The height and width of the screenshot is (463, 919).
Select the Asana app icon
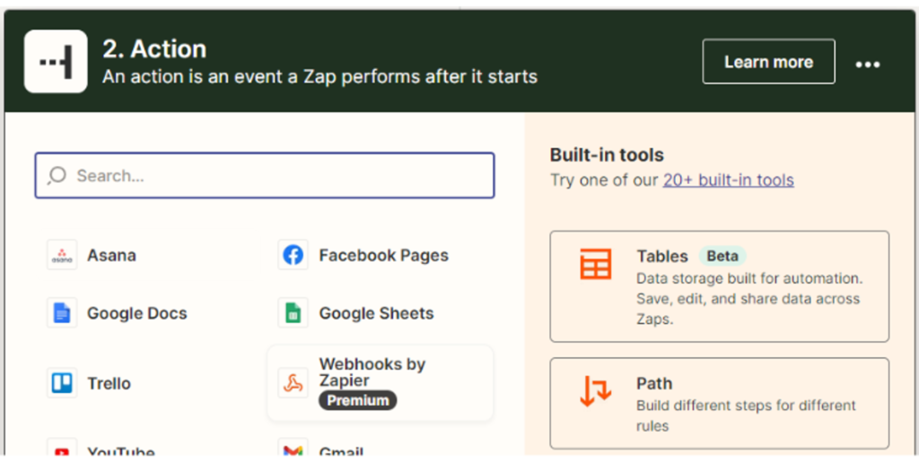pyautogui.click(x=62, y=255)
